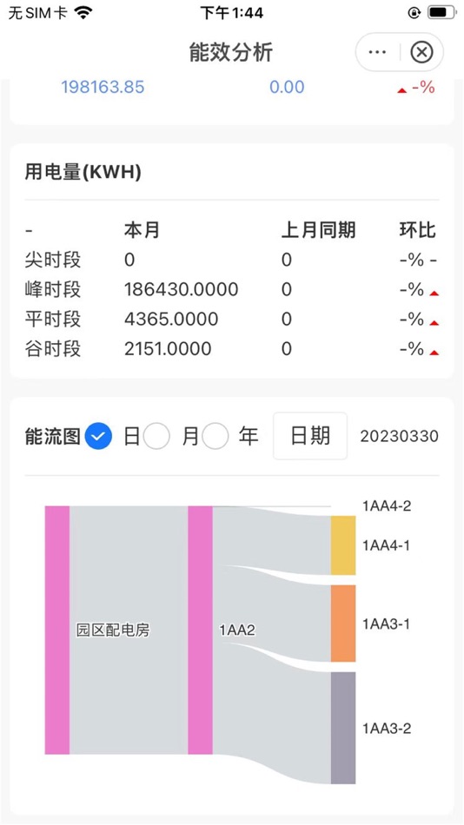Click the 用电量(KWH) heading
This screenshot has height=825, width=464.
click(x=83, y=172)
